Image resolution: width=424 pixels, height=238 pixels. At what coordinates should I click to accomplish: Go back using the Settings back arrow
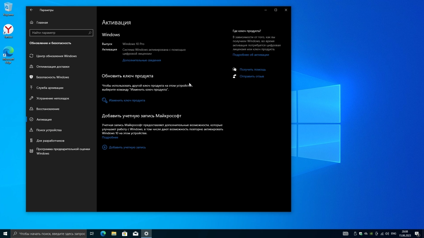click(31, 10)
